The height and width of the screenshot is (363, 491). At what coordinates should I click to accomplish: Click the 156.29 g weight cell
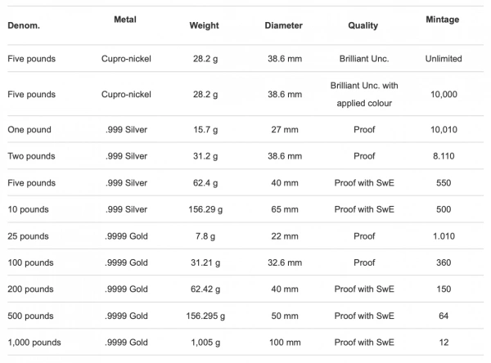[x=205, y=209]
